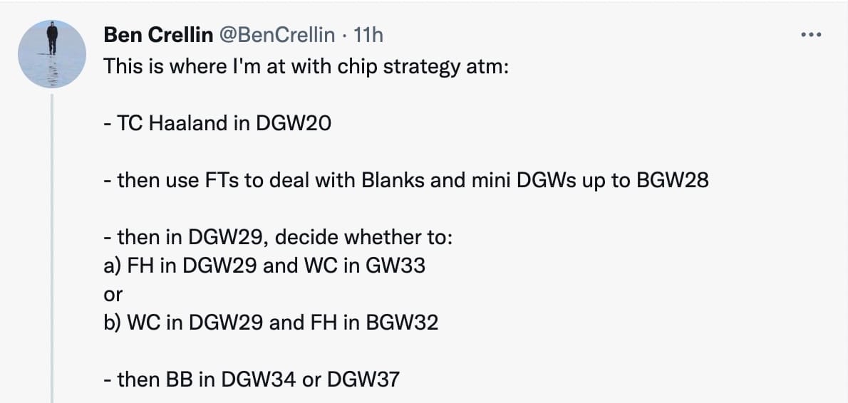
Task: Click the standalone word 'or'
Action: coord(113,295)
